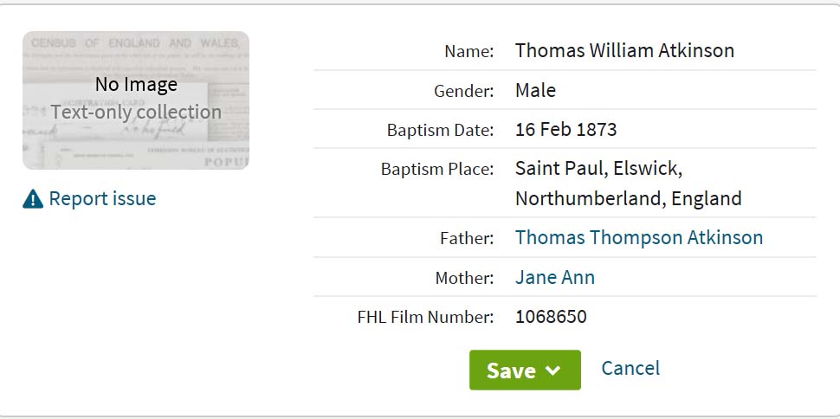Open mother Jane Ann's record
Image resolution: width=840 pixels, height=419 pixels.
pyautogui.click(x=555, y=277)
